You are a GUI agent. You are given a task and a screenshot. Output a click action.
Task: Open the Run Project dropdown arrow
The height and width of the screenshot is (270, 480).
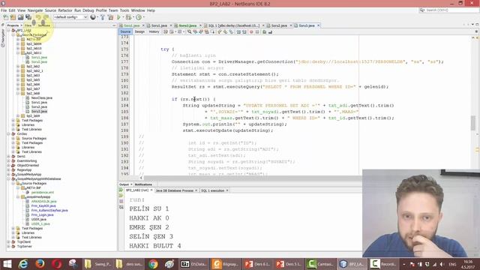pos(123,17)
